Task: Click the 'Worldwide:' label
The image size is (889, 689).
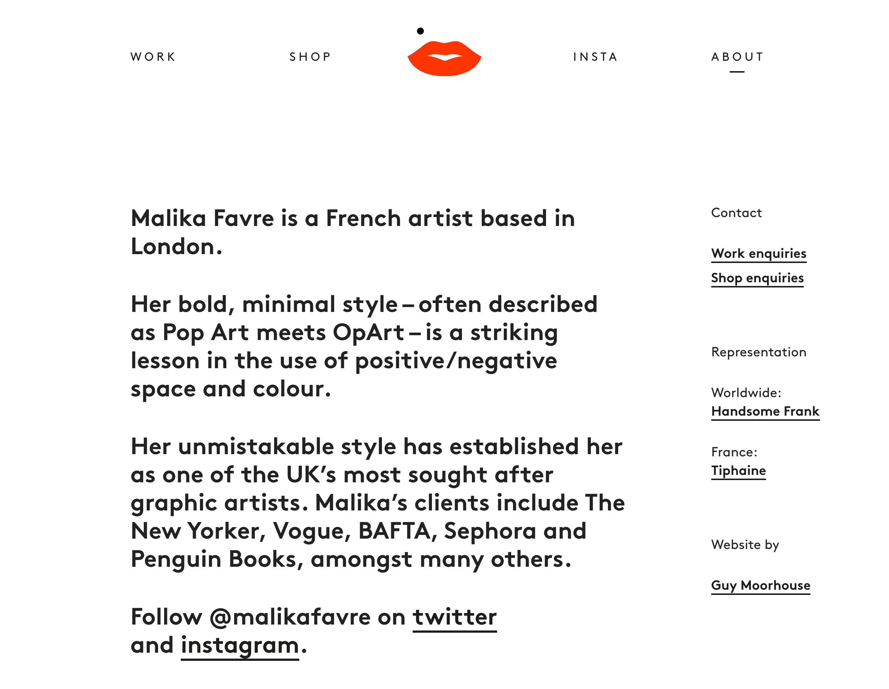Action: 746,393
